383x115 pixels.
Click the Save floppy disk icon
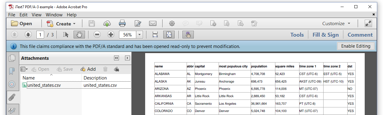pyautogui.click(x=92, y=23)
